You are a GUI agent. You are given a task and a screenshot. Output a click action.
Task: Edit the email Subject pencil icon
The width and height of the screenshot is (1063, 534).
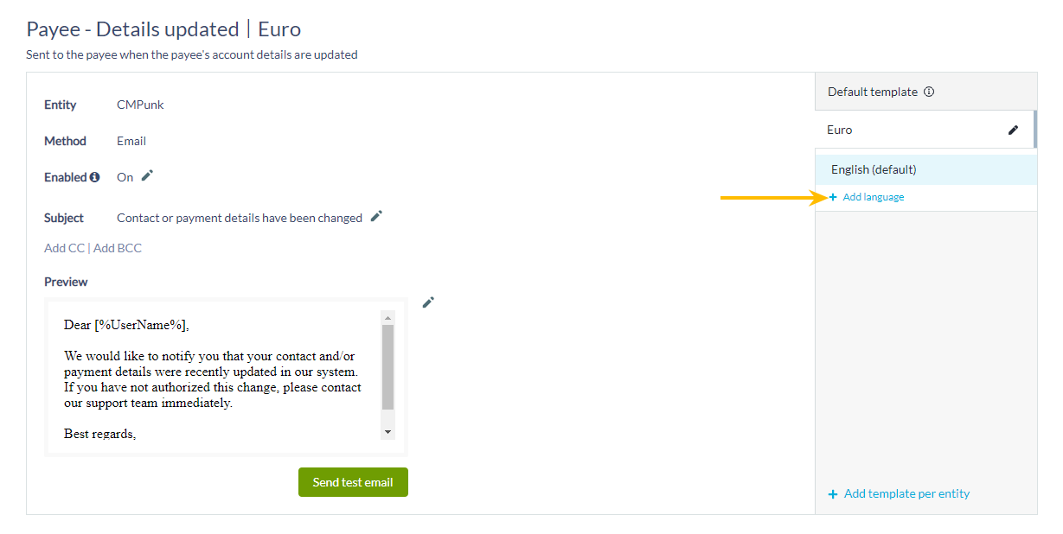point(376,216)
